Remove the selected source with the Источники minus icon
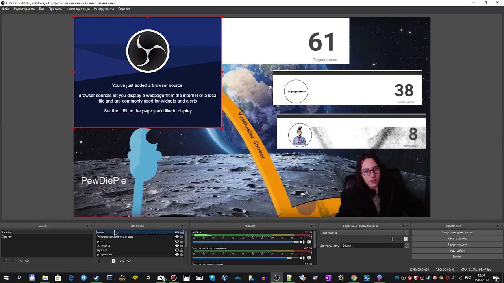Image resolution: width=504 pixels, height=283 pixels. pos(107,261)
